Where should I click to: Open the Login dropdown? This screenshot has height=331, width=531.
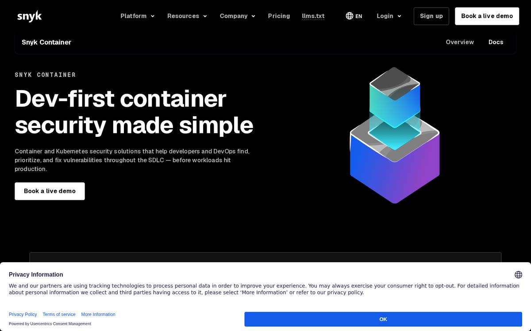pos(389,16)
